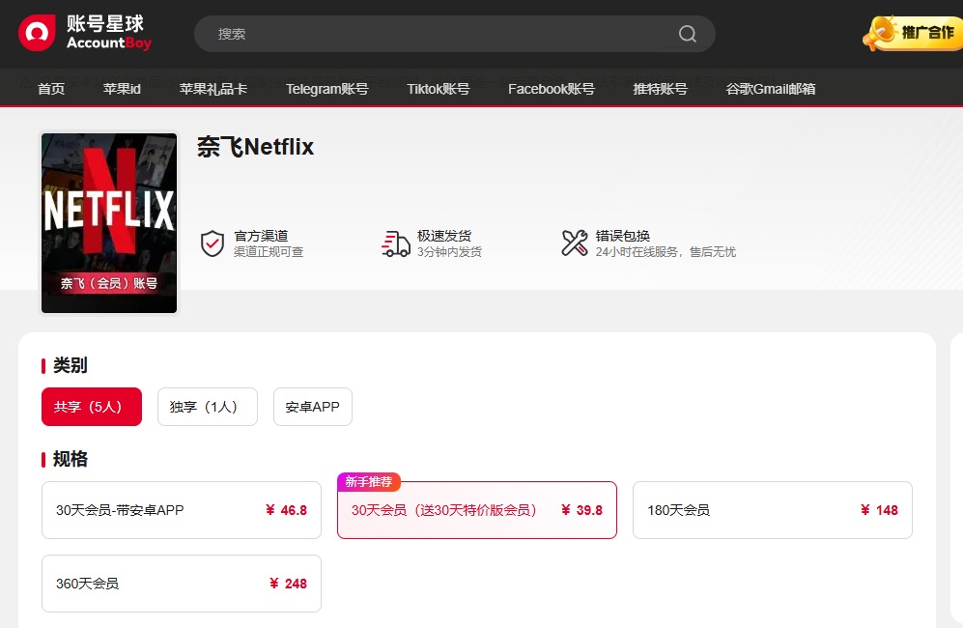Screen dimensions: 963x628
Task: Click the fast delivery truck icon
Action: point(396,243)
